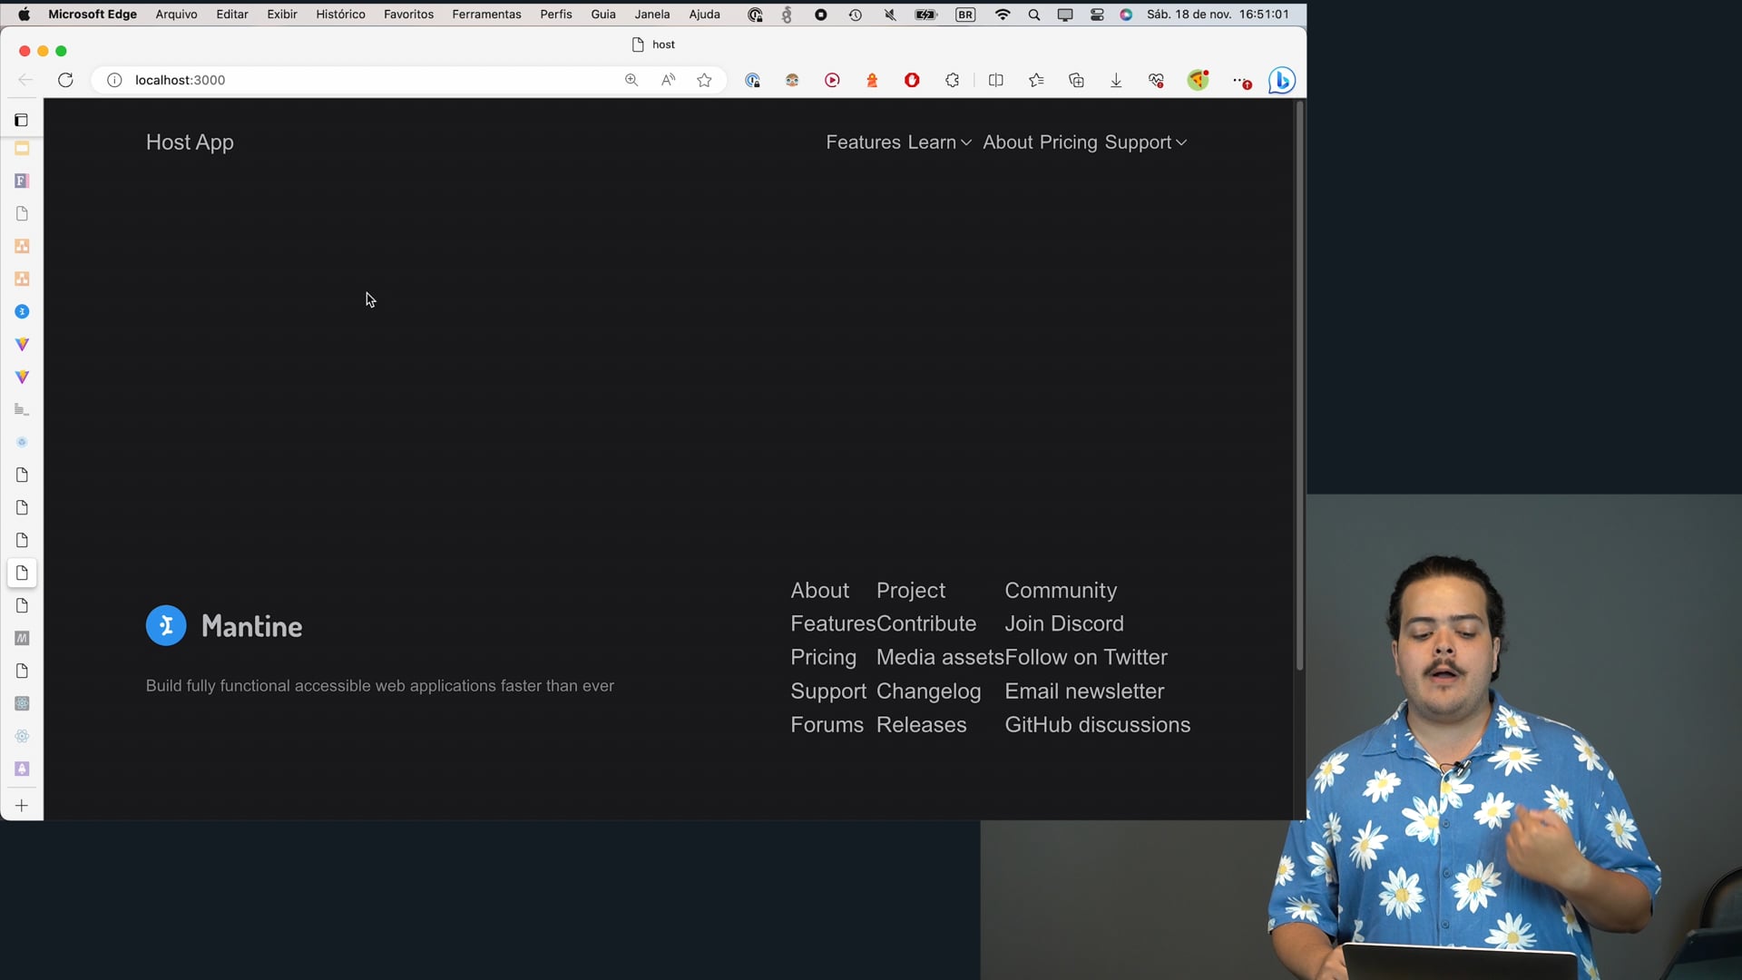1742x980 pixels.
Task: Toggle the vertical tabs pane icon
Action: tap(22, 120)
